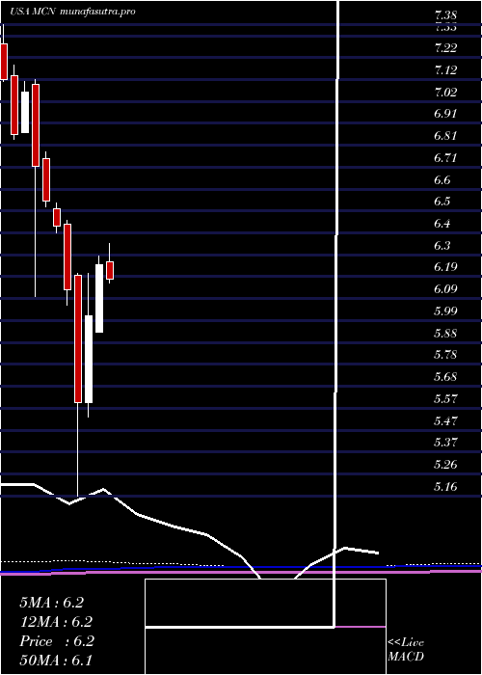The width and height of the screenshot is (482, 675).
Task: Click the 5.37 price axis label
Action: tap(445, 443)
